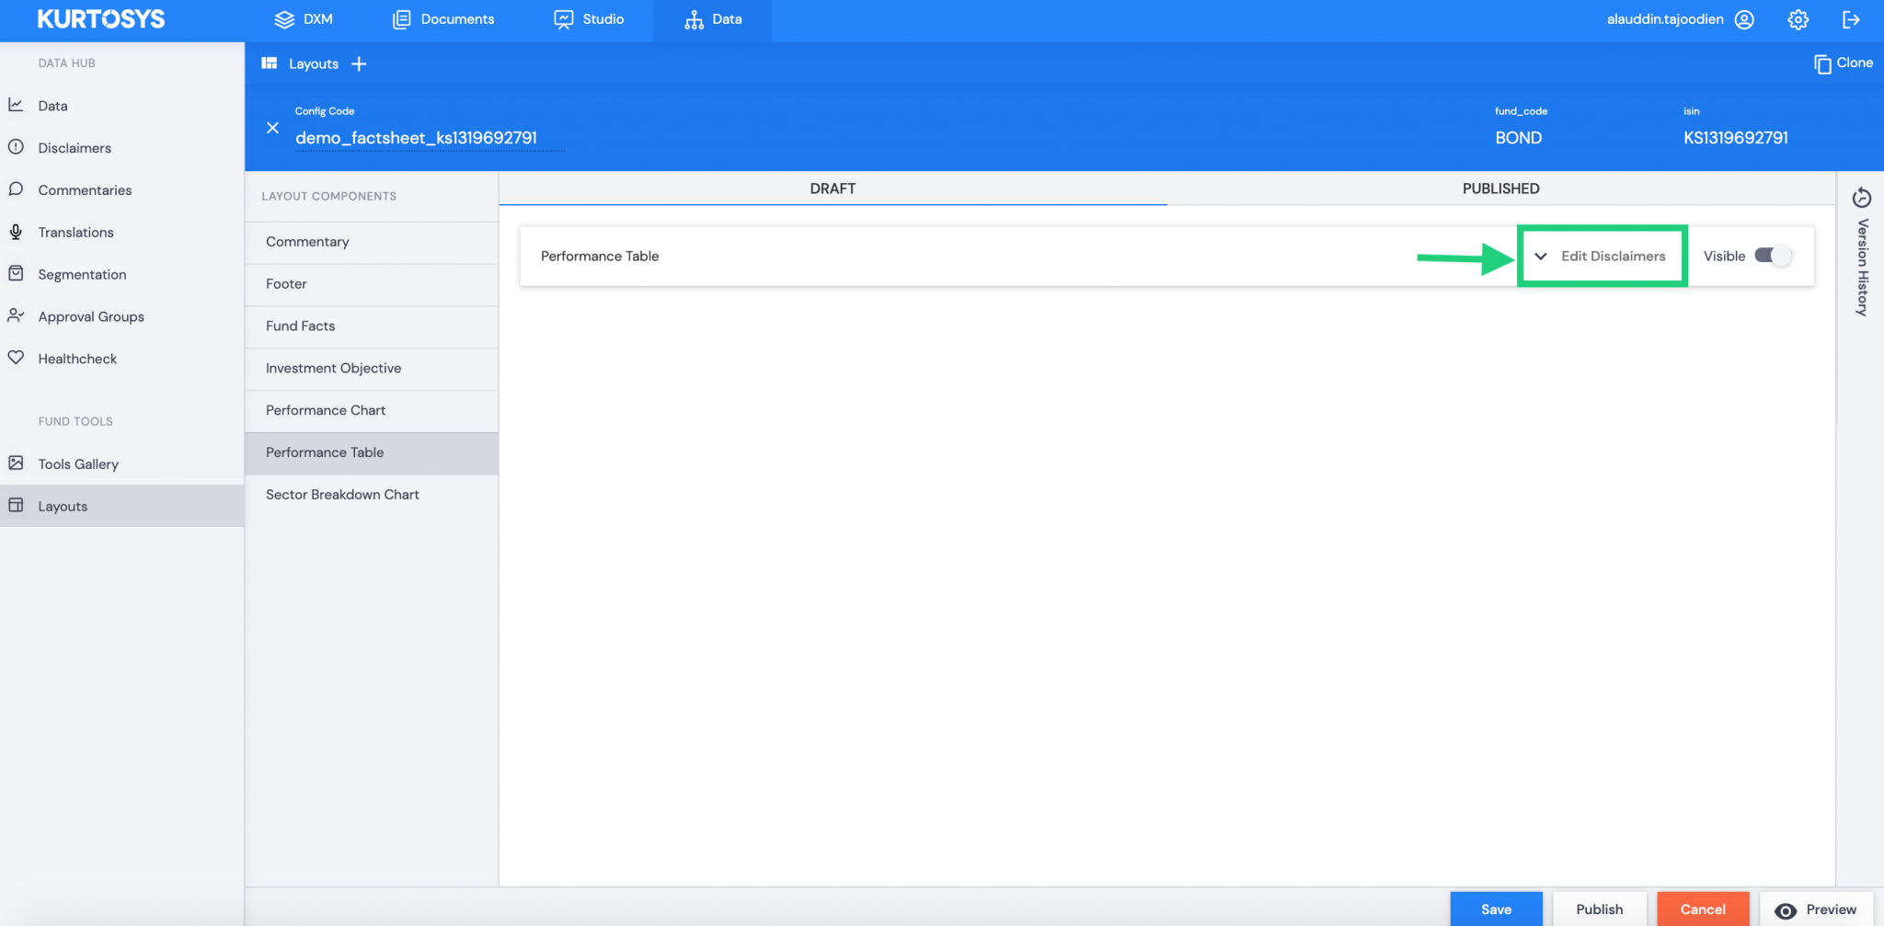Expand the Edit Disclaimers chevron

[x=1542, y=257]
